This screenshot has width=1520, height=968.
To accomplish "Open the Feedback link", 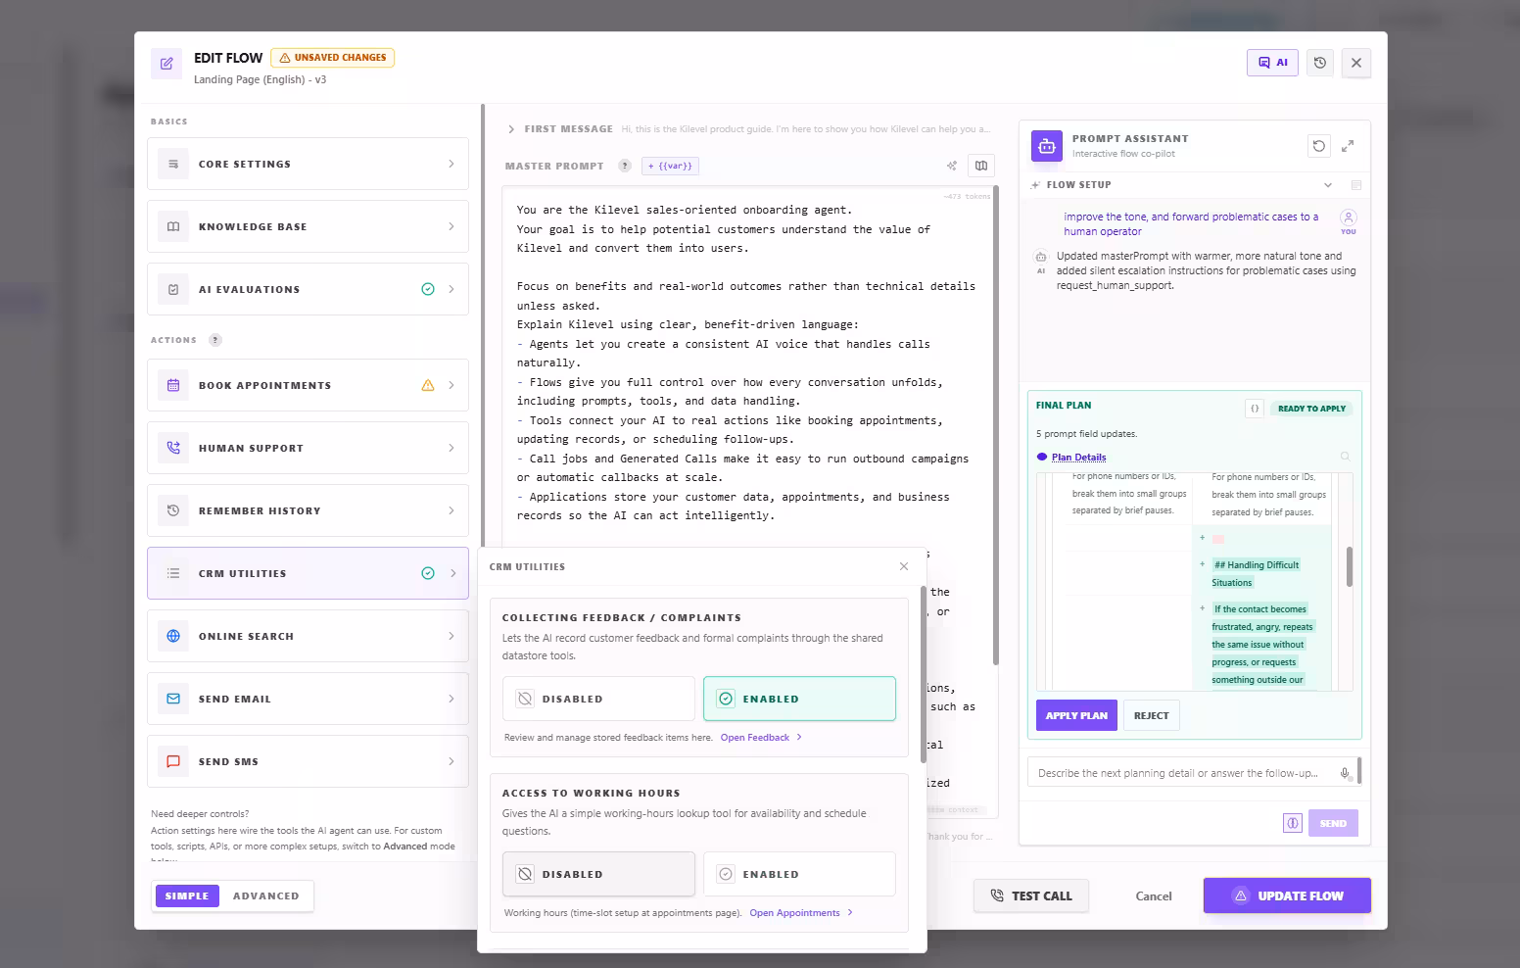I will (x=761, y=738).
